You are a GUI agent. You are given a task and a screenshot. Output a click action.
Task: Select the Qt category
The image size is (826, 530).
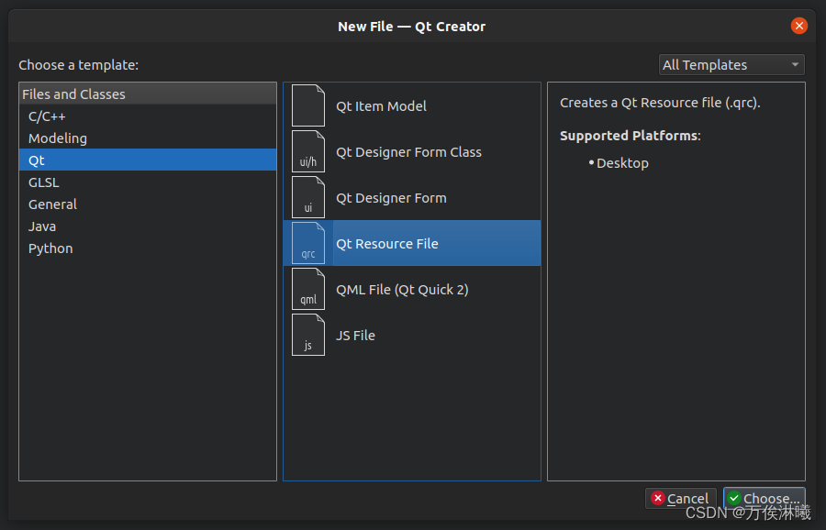(x=148, y=160)
